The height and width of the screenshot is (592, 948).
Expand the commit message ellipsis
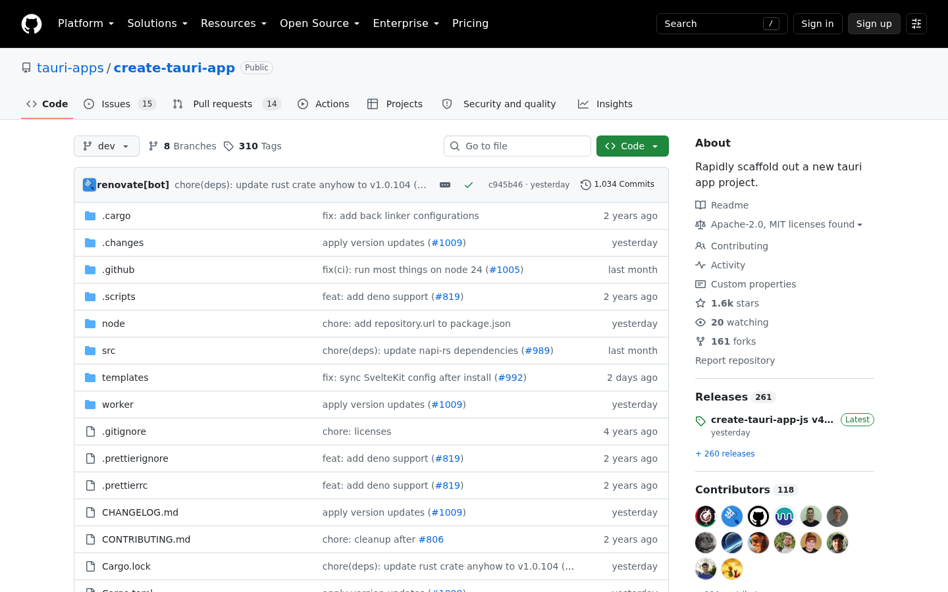445,185
